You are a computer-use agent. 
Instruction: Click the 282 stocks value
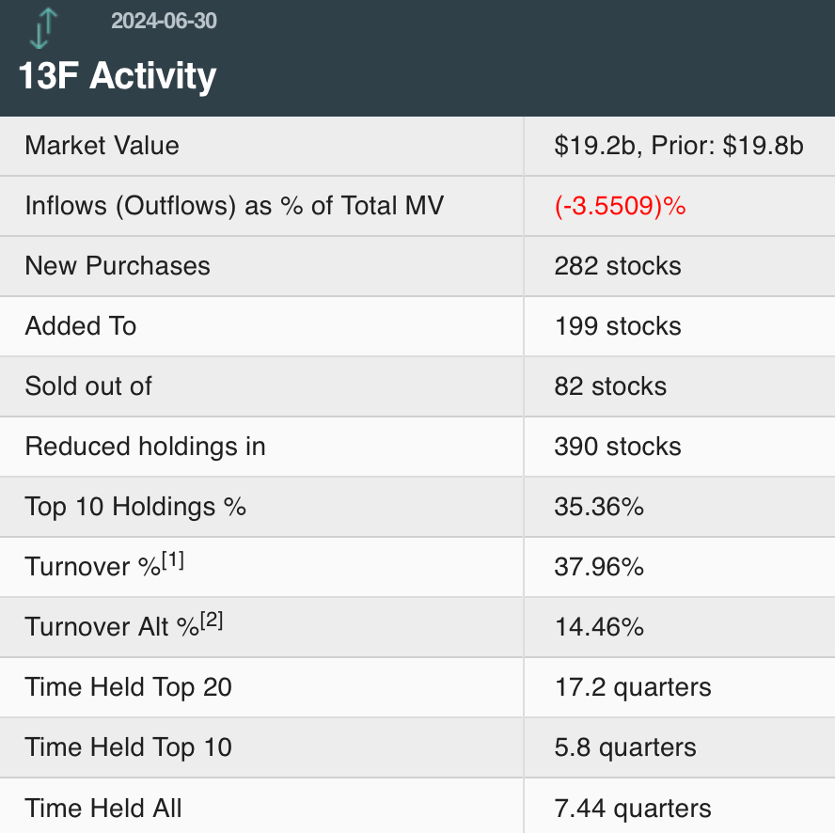coord(617,266)
